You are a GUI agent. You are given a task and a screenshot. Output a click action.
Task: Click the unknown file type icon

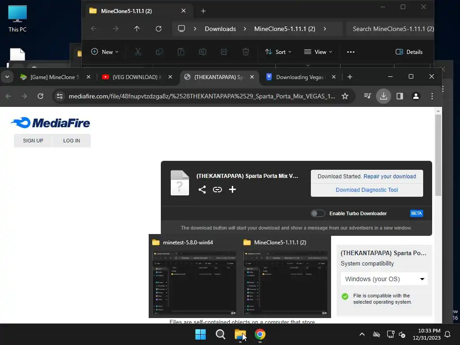pyautogui.click(x=180, y=183)
